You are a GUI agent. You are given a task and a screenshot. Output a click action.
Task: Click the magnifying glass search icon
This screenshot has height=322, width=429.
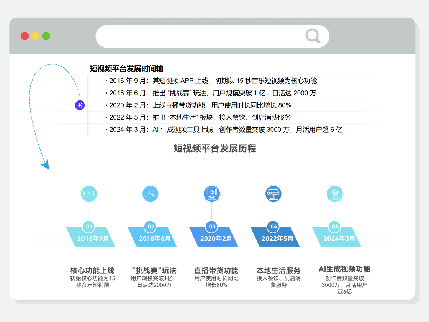tap(313, 36)
